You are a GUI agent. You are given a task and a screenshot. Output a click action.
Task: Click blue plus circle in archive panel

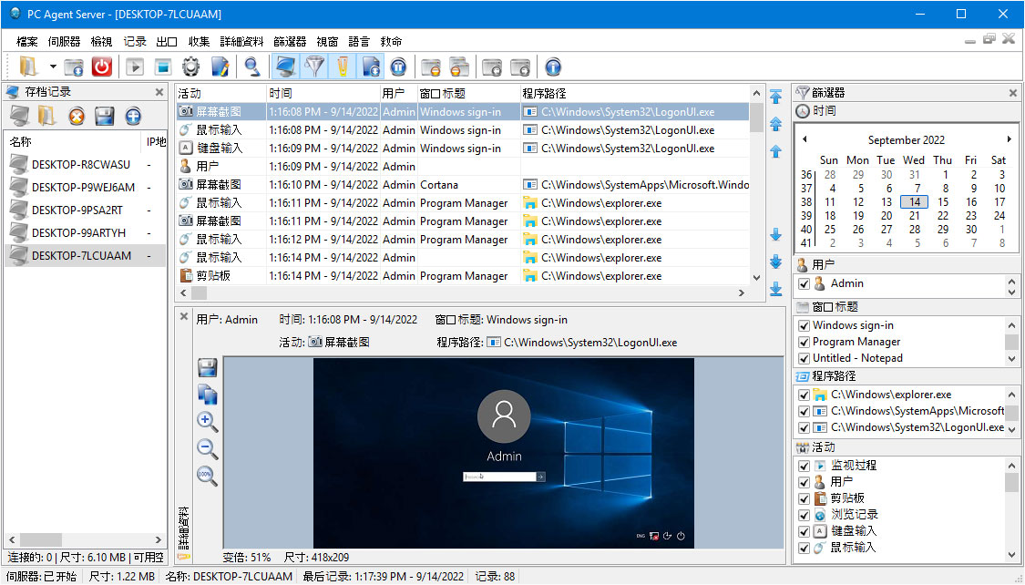click(133, 117)
